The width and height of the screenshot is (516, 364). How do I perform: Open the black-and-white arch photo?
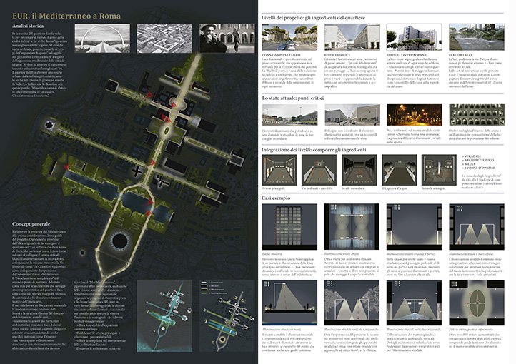pyautogui.click(x=102, y=38)
